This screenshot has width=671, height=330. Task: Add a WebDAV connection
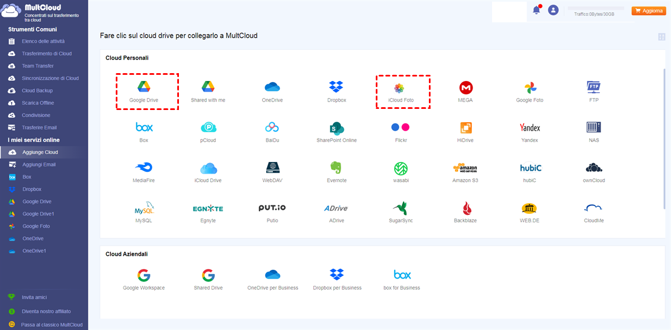point(272,173)
